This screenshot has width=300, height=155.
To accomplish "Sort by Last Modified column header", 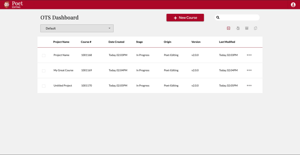I will pos(227,42).
